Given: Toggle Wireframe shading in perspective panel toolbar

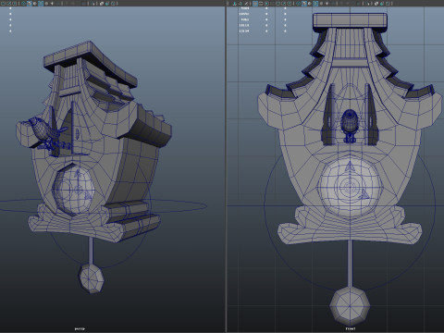Looking at the screenshot, I should pyautogui.click(x=23, y=4).
